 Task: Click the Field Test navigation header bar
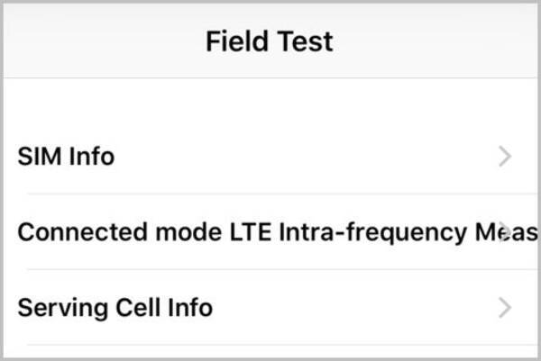click(270, 41)
